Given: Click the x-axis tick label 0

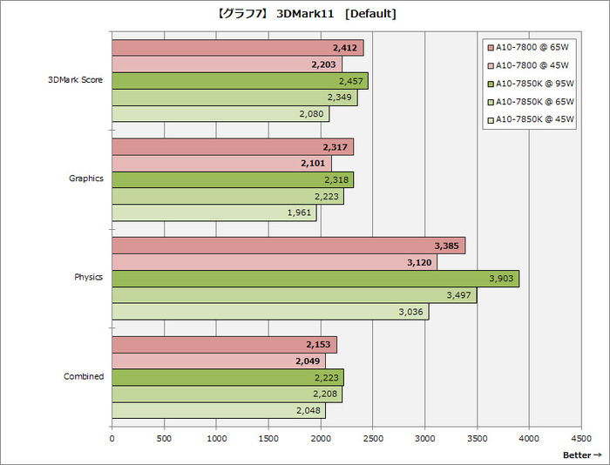Looking at the screenshot, I should [112, 439].
